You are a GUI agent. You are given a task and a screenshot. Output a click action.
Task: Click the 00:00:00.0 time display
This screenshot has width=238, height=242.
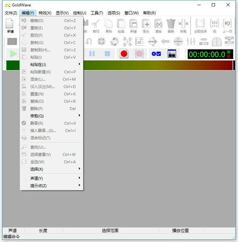[x=210, y=54]
